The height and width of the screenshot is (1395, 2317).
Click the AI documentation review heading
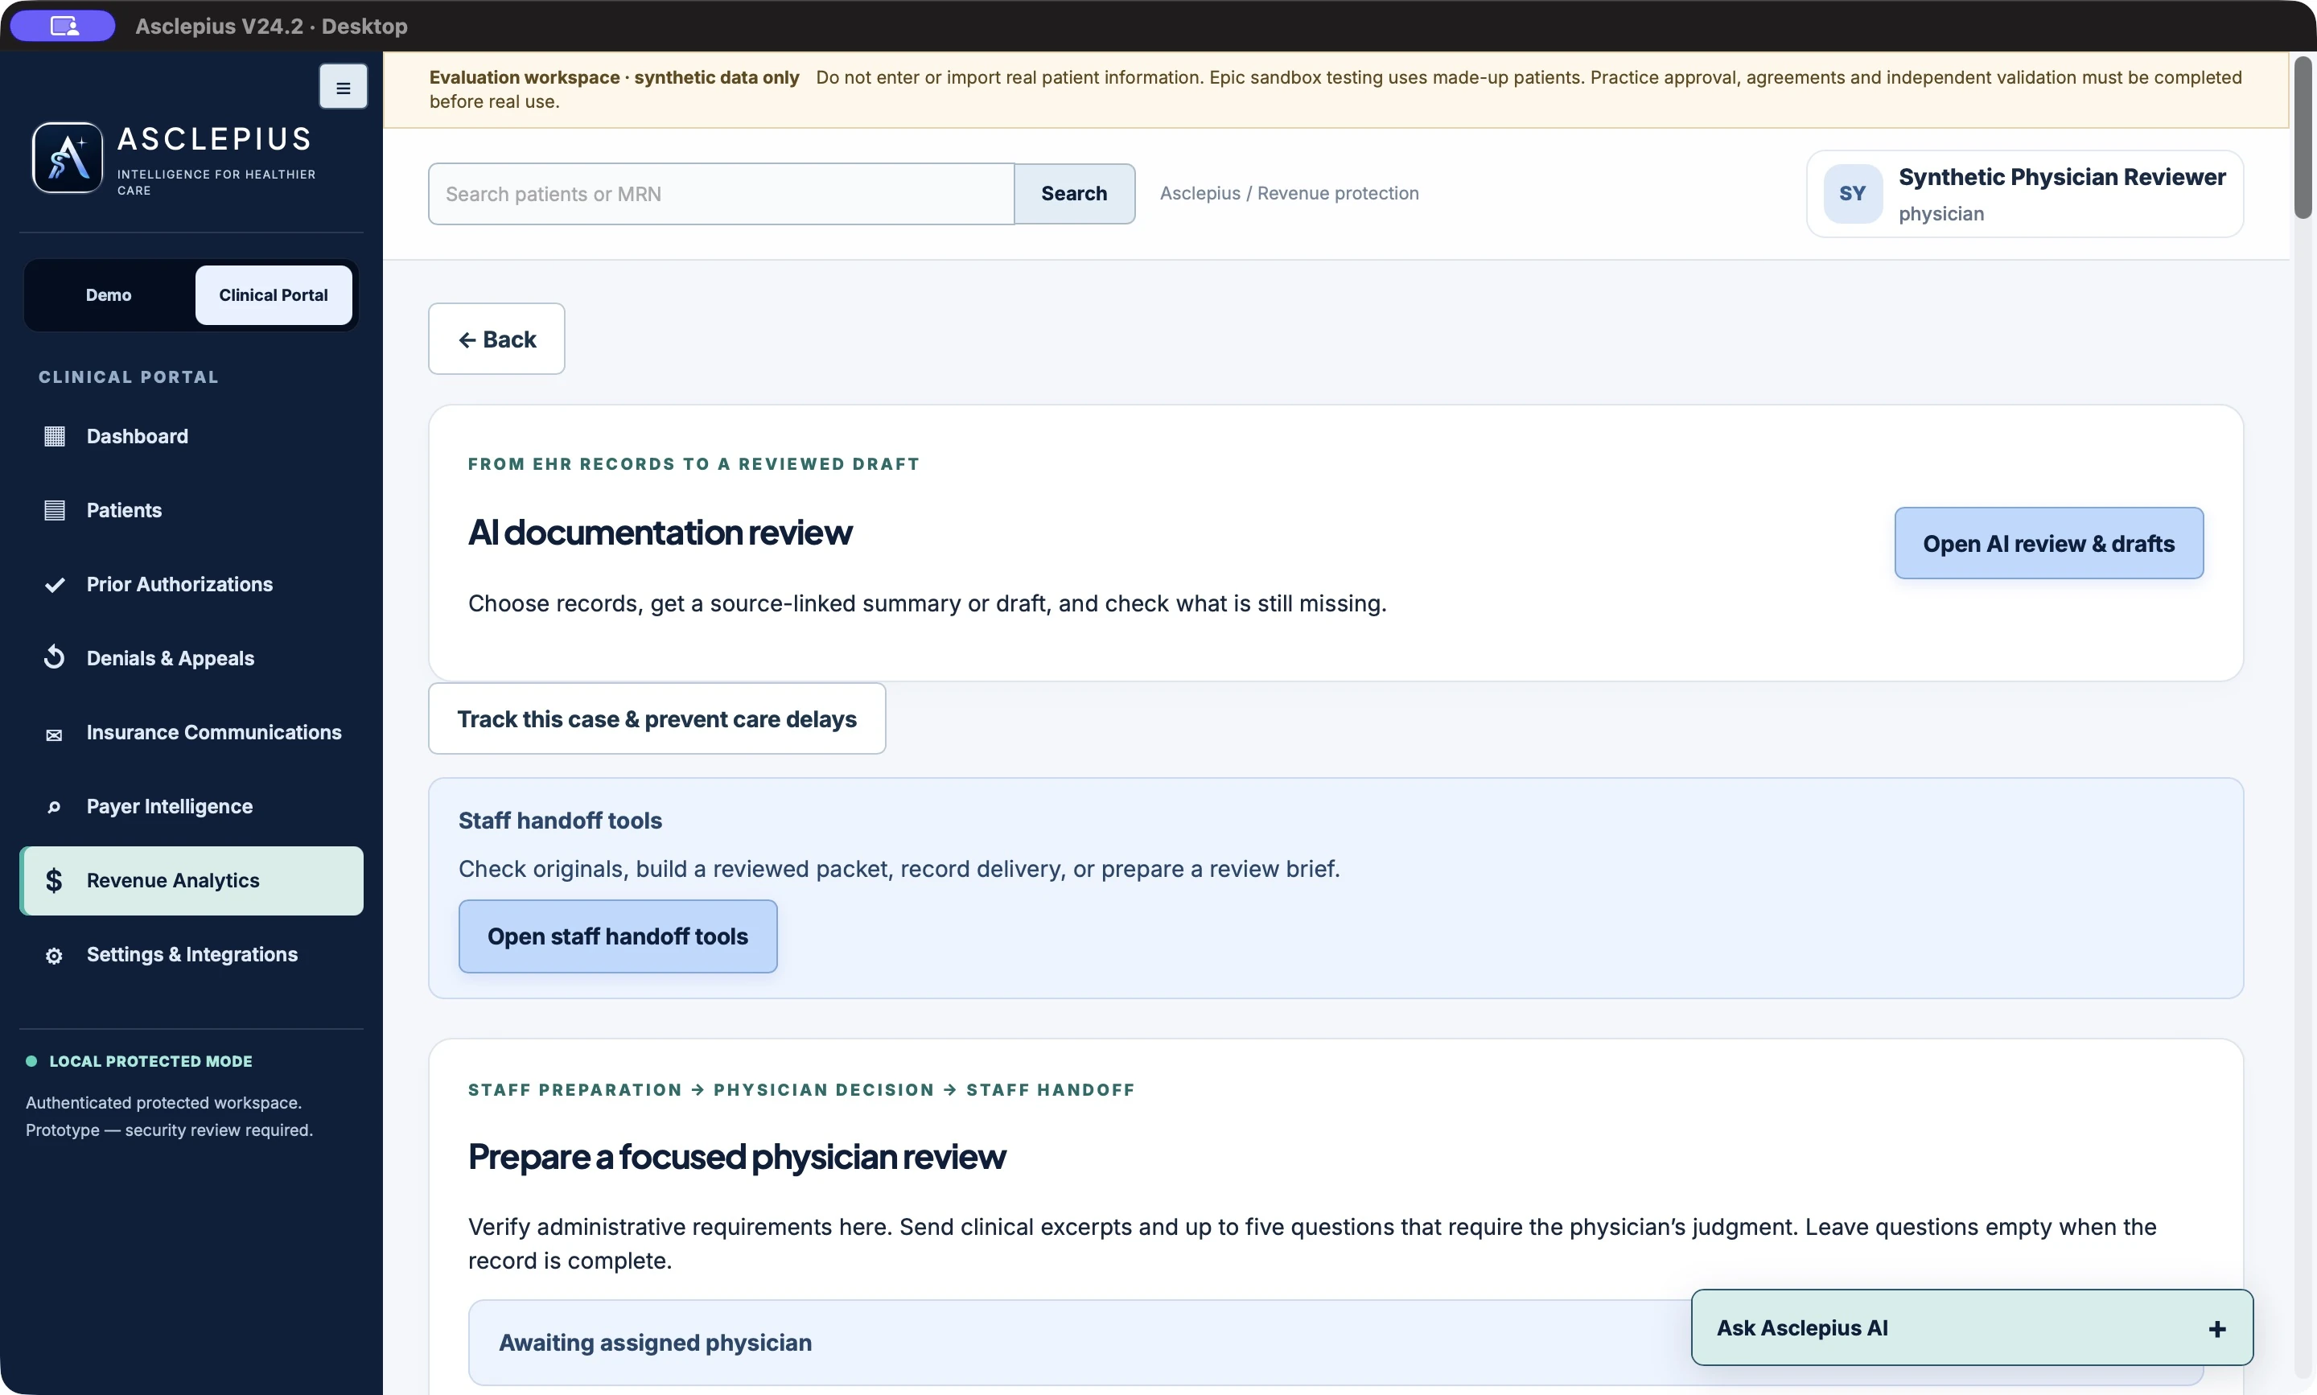click(x=660, y=533)
